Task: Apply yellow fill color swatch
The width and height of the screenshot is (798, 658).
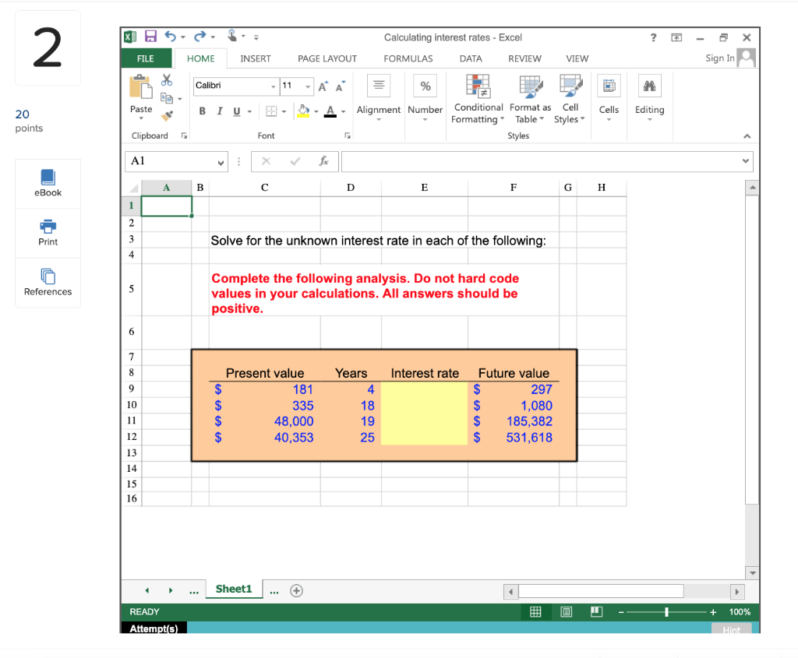Action: [x=303, y=111]
